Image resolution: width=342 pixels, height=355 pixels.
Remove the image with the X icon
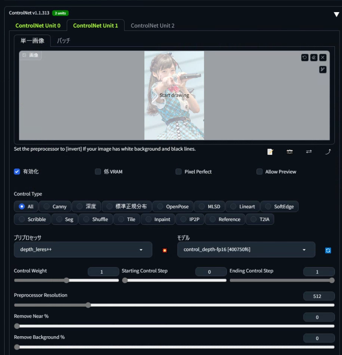(323, 58)
